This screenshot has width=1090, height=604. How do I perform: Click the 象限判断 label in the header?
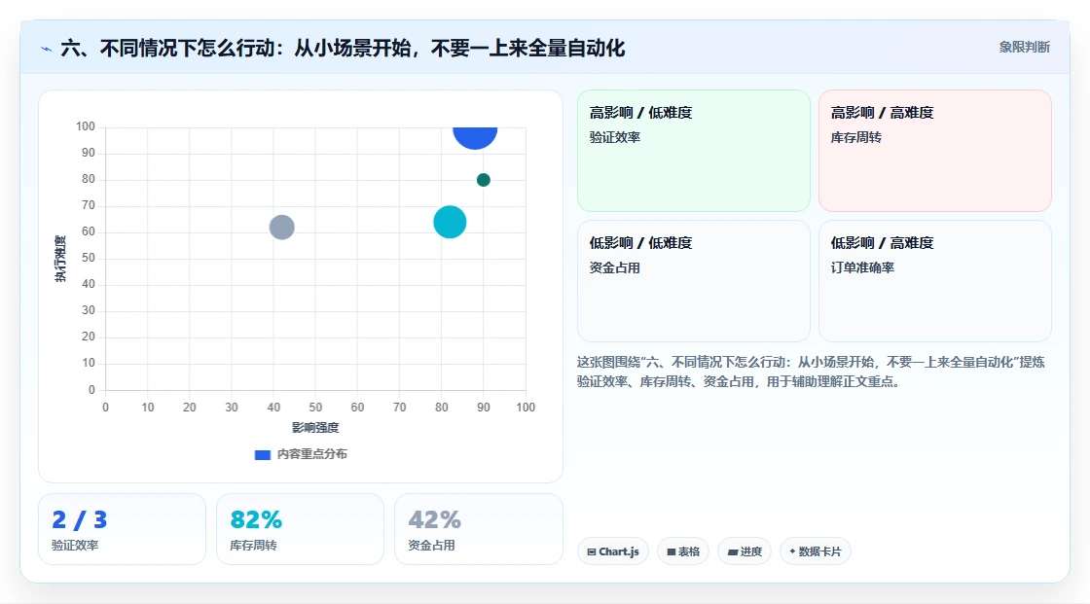[x=1024, y=48]
